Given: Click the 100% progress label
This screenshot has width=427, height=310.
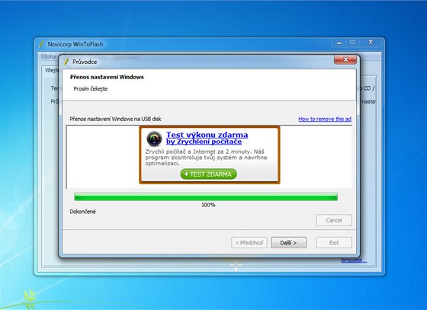Looking at the screenshot, I should [208, 205].
